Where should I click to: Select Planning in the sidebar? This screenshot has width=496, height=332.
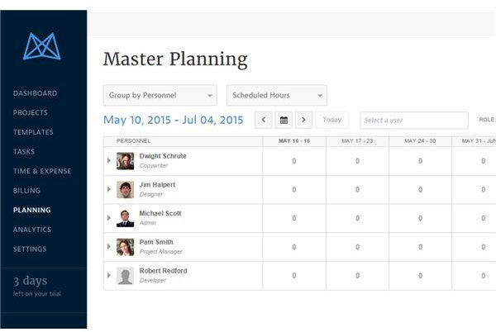click(32, 210)
